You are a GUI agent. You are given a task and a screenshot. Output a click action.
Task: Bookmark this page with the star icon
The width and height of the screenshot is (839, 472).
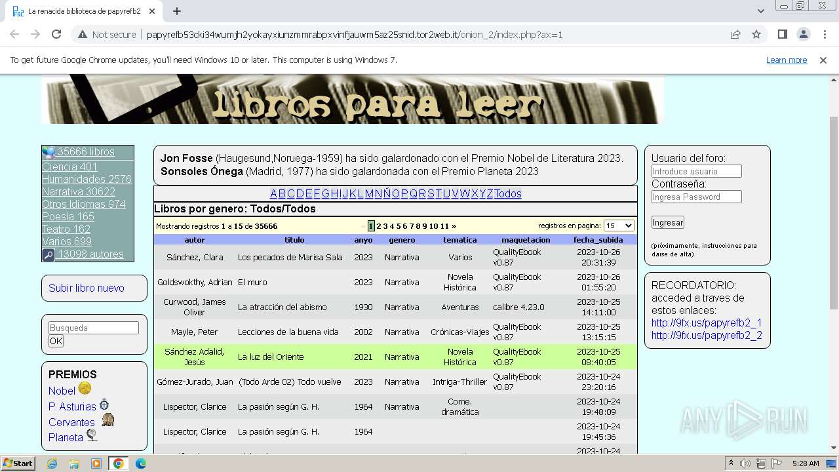pyautogui.click(x=756, y=35)
